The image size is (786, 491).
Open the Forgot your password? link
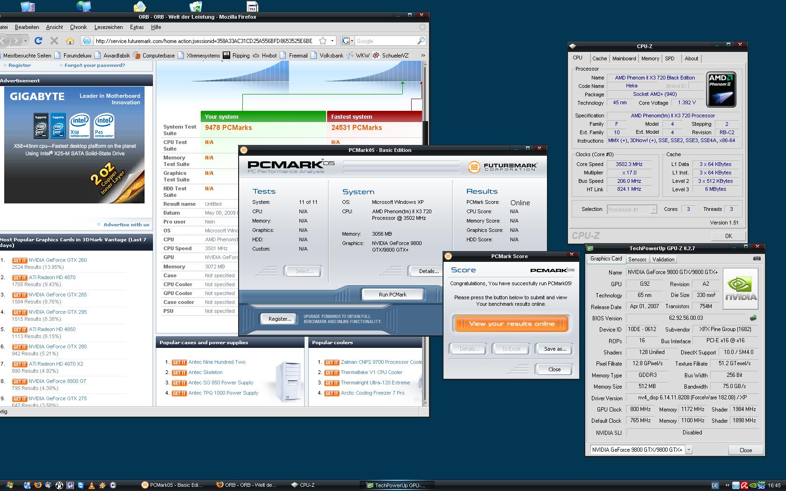(95, 65)
